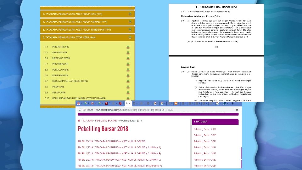Click the Pekeliling Bursar 2018 heading
Screen dimensions: 302x170
103,129
